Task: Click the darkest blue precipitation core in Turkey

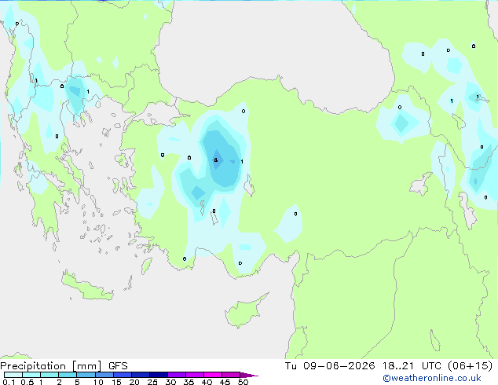Action: click(x=218, y=159)
